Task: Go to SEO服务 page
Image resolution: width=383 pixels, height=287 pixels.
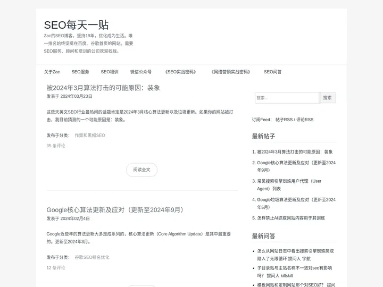Action: coord(80,72)
